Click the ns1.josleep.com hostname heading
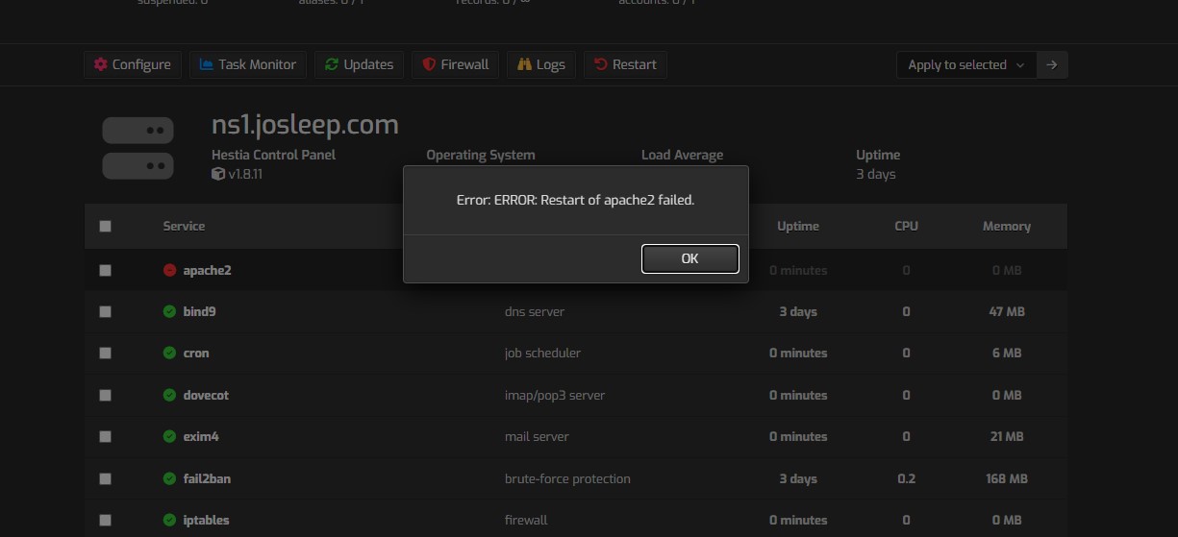Screen dimensions: 1178x537 (x=305, y=125)
